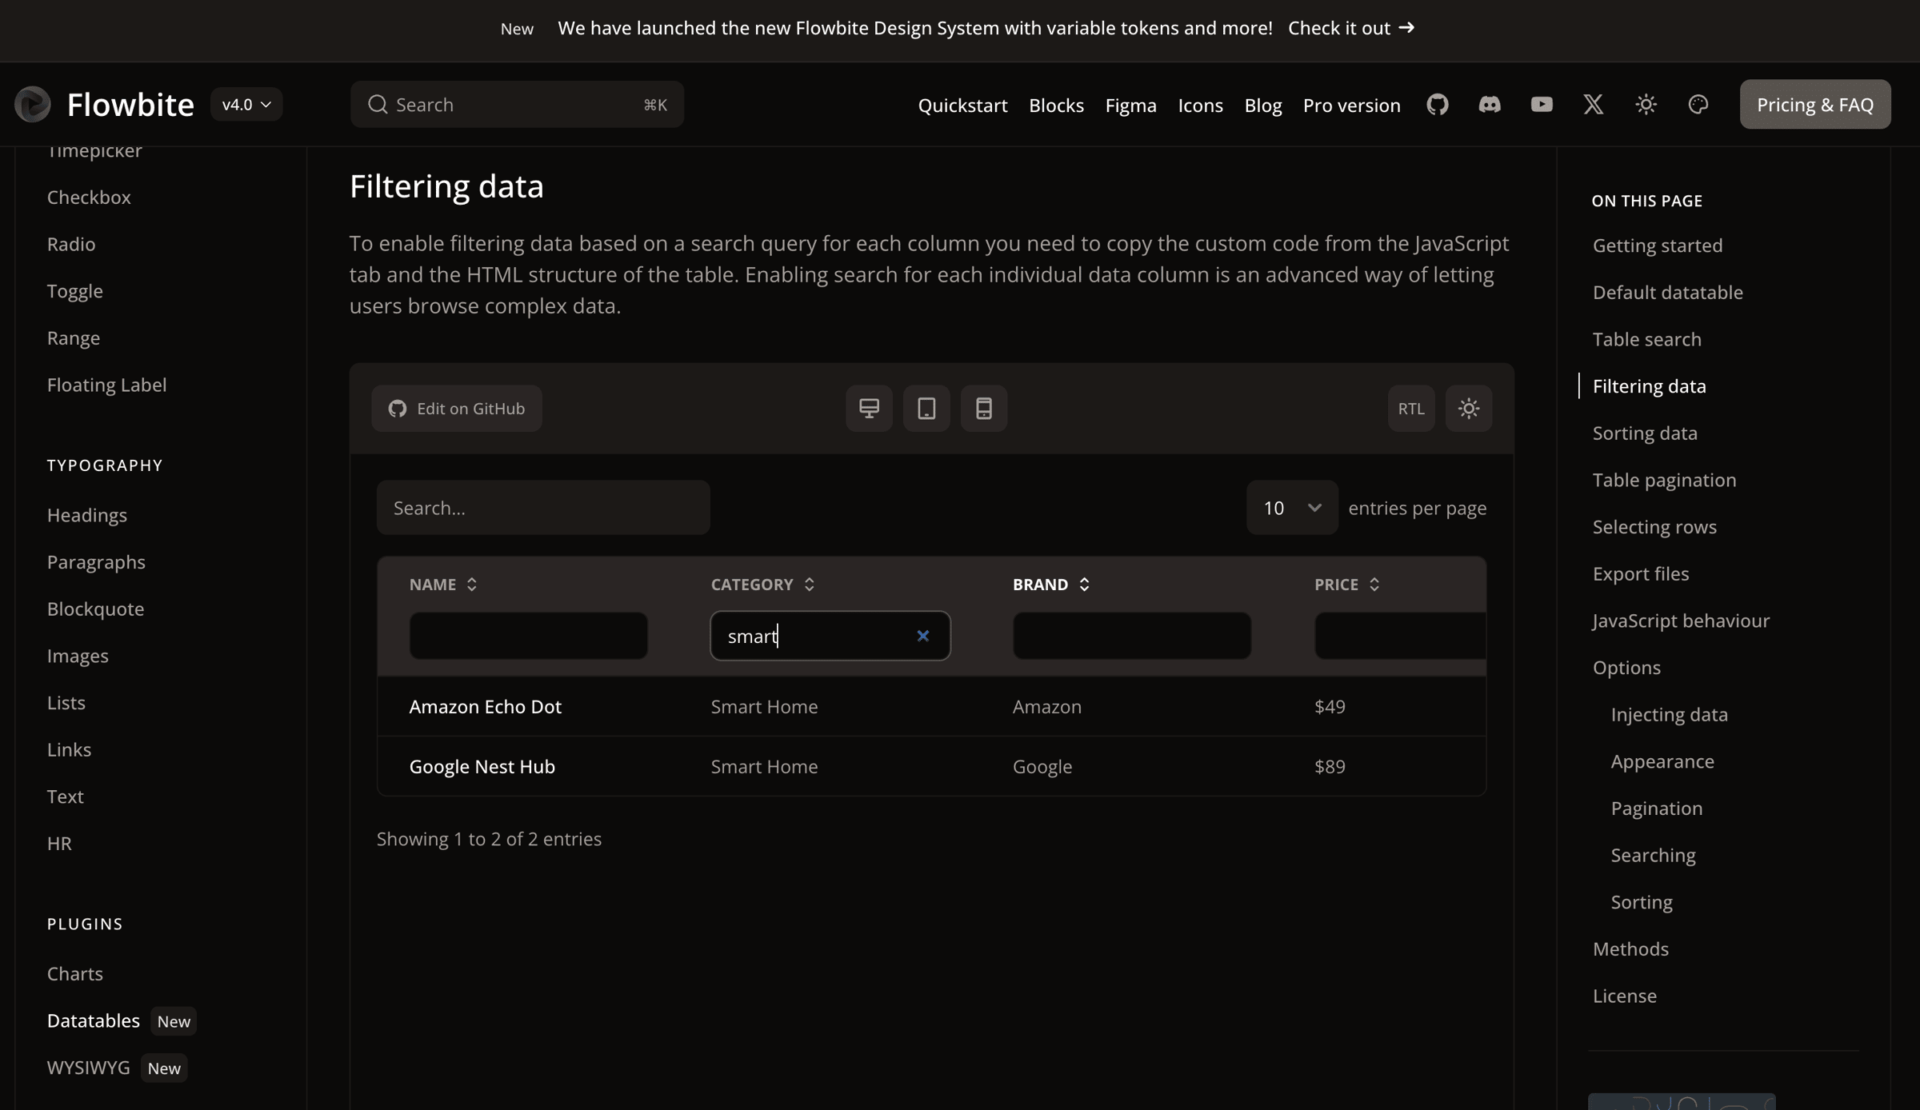Toggle the RTL direction in preview
Screen dimensions: 1920x1110
1411,409
